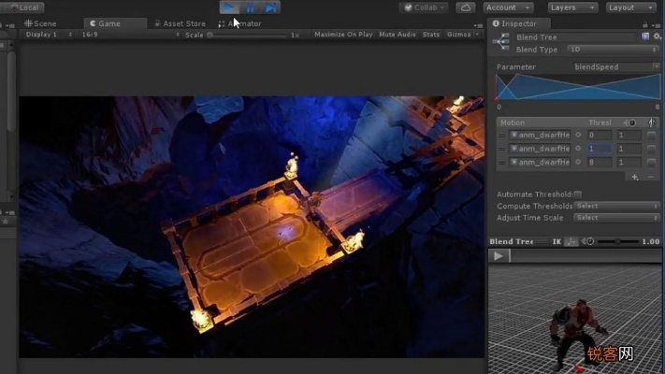The height and width of the screenshot is (374, 665).
Task: Click the Stats button
Action: 431,35
